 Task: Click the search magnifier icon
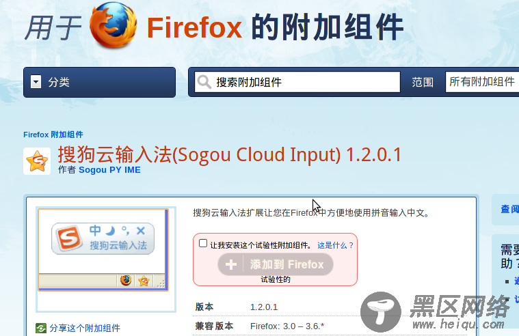tap(204, 82)
